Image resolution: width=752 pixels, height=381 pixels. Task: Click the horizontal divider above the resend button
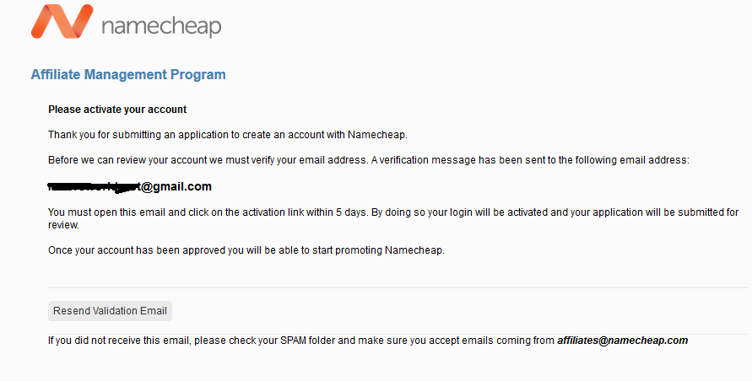[398, 287]
